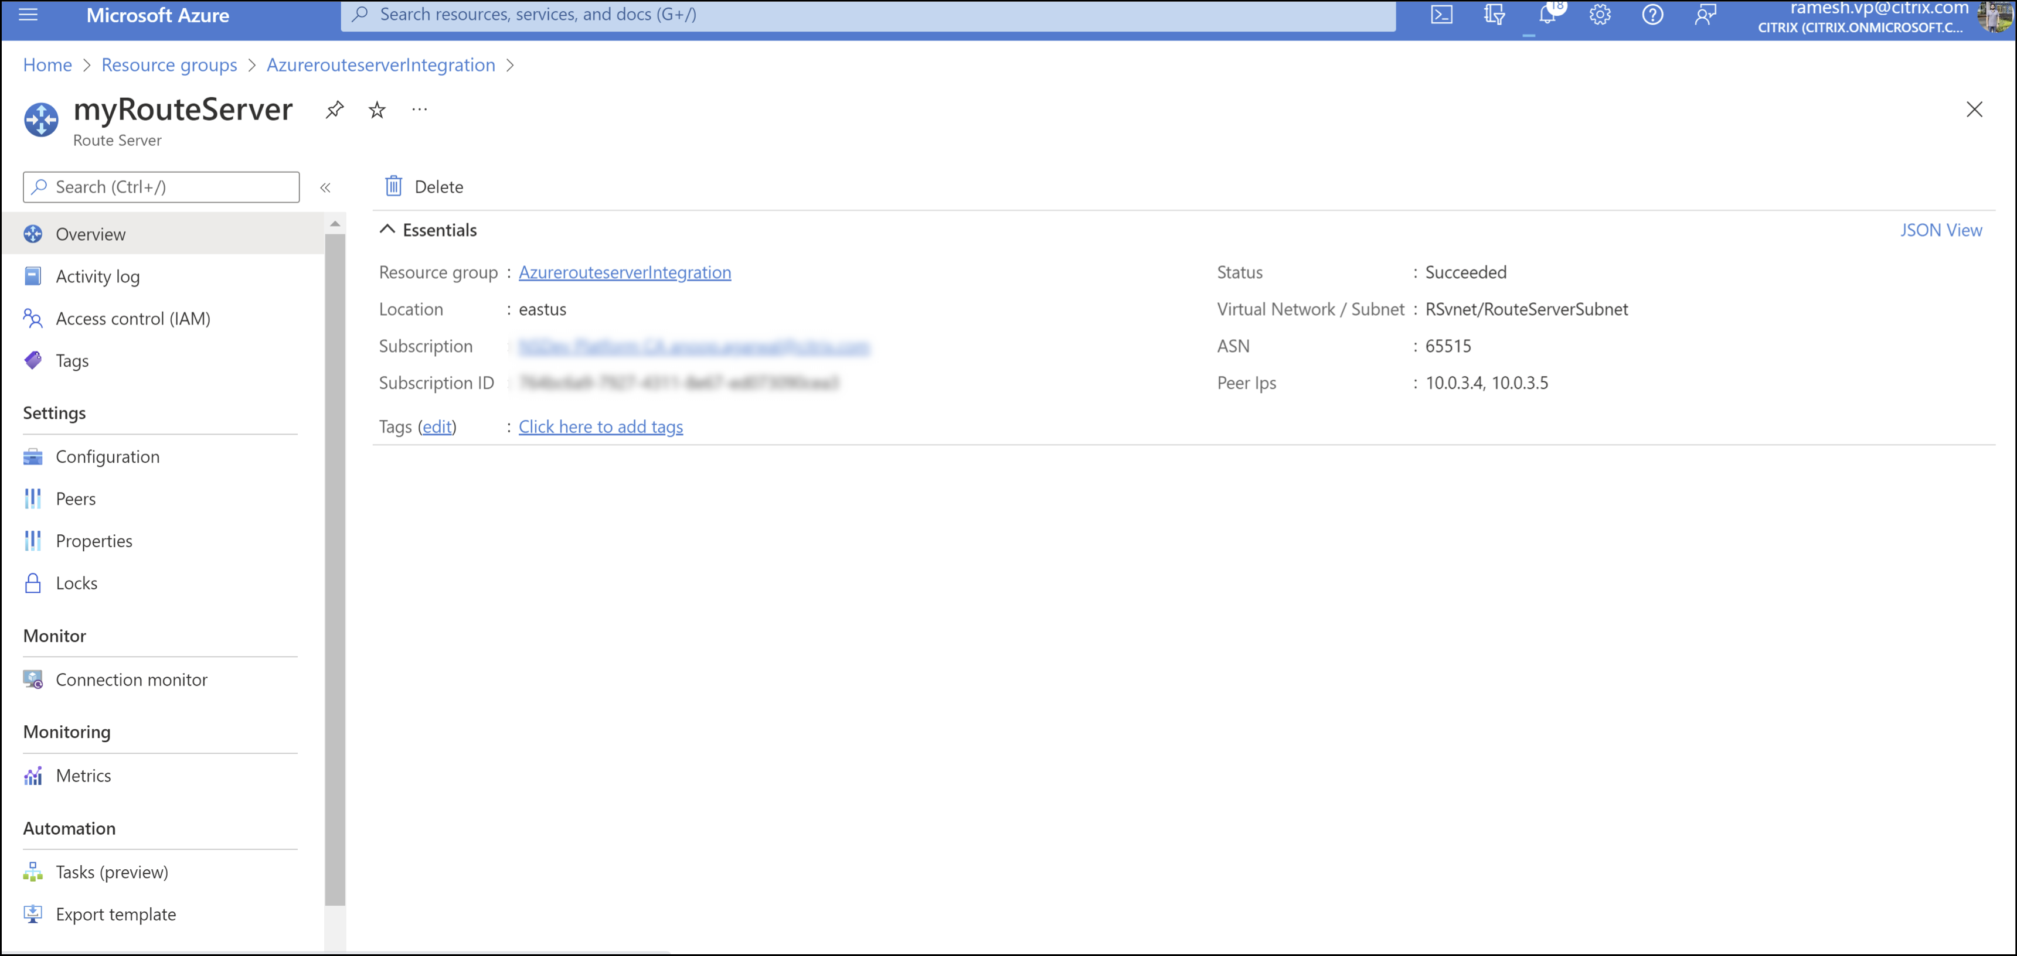This screenshot has height=956, width=2017.
Task: Select Properties menu item
Action: click(x=93, y=540)
